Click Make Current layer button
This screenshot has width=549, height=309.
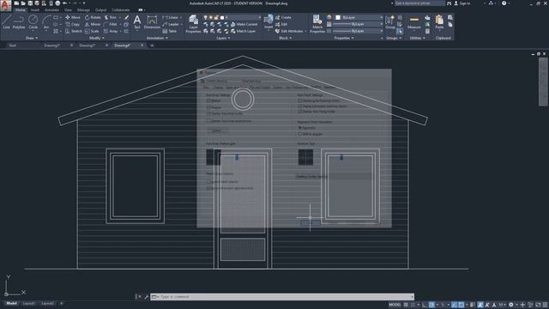[244, 24]
